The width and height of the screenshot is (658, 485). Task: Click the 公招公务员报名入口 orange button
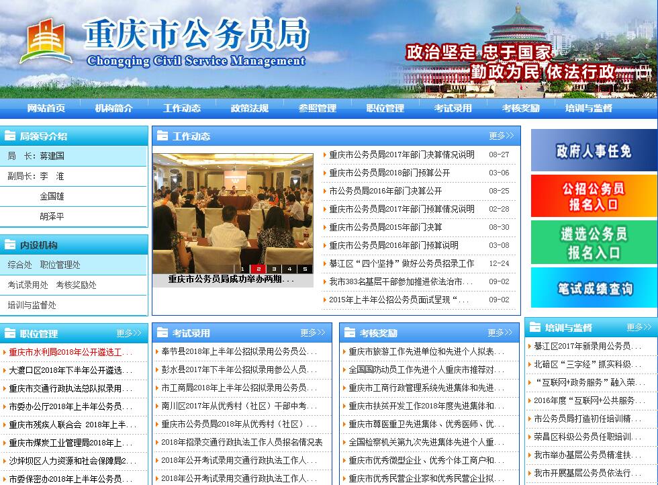point(594,195)
